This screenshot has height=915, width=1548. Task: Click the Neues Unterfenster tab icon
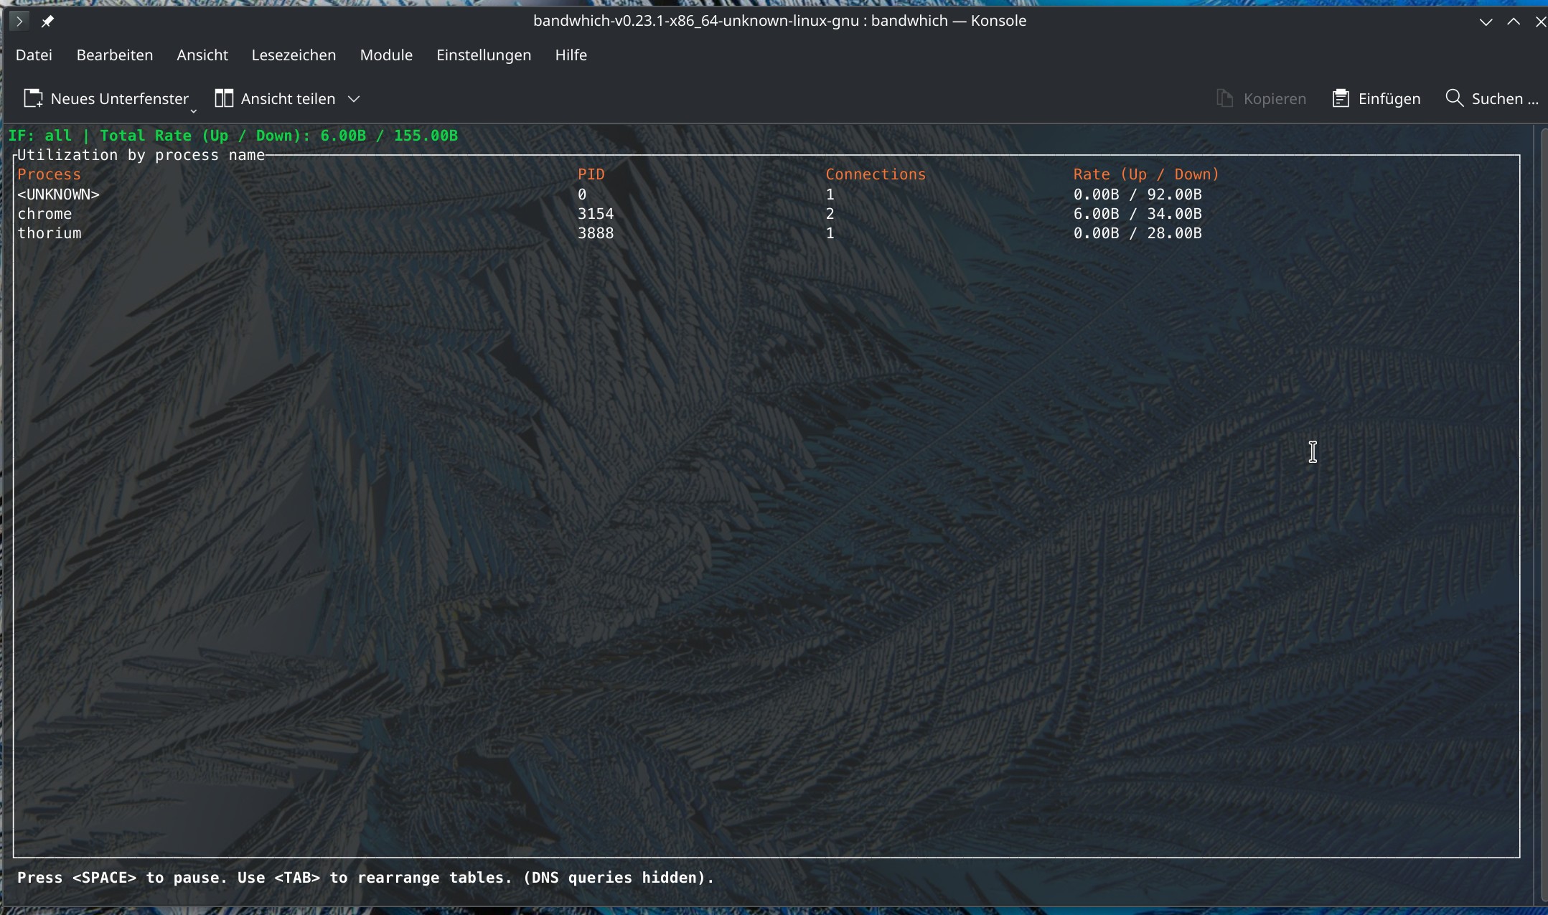[33, 98]
